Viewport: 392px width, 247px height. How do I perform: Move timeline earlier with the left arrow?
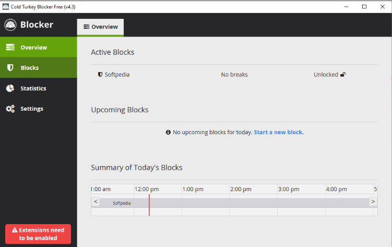coord(96,202)
